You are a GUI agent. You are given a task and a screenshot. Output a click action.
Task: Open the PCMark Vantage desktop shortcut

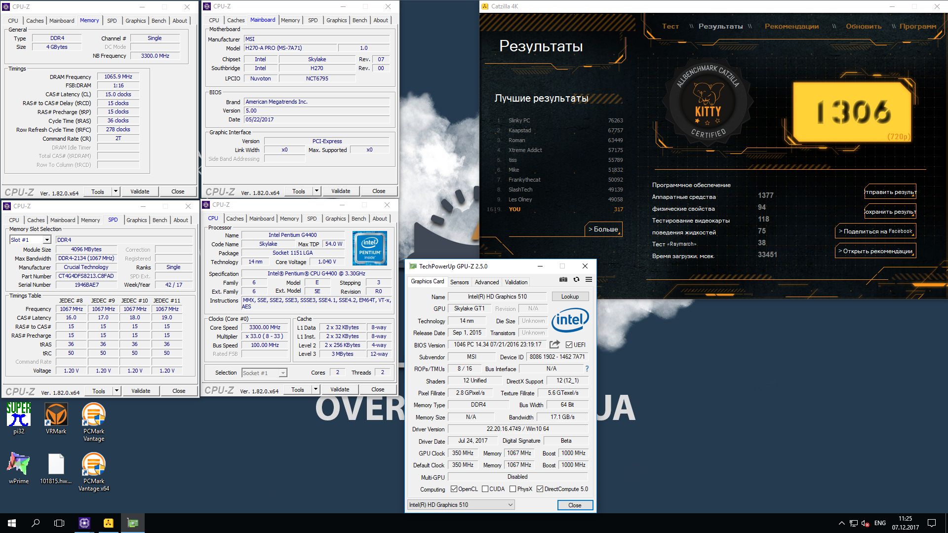click(94, 422)
